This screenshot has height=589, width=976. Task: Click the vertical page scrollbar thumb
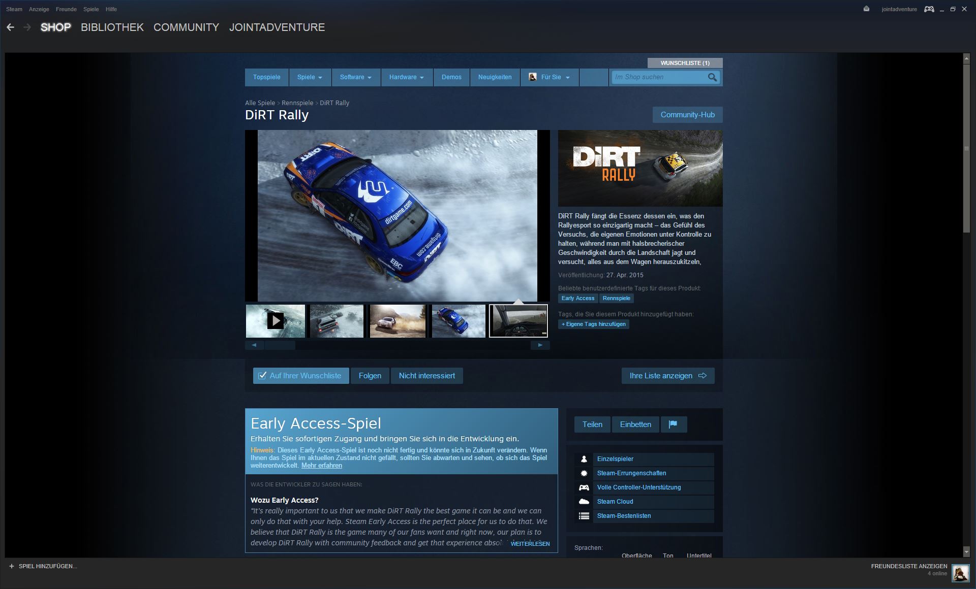(x=966, y=148)
